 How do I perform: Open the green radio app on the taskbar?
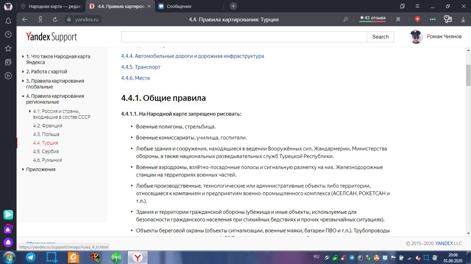[x=116, y=257]
